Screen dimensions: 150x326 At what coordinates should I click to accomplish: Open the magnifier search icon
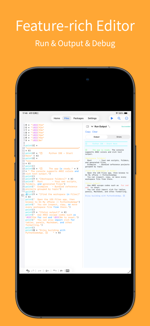click(x=119, y=118)
